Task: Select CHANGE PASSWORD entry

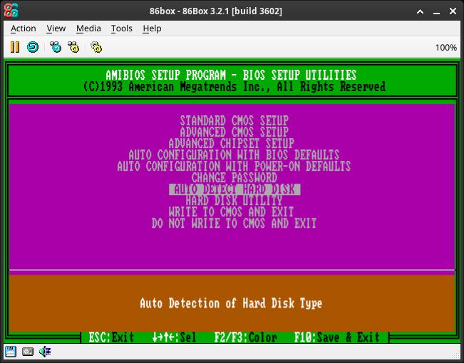Action: click(x=234, y=178)
